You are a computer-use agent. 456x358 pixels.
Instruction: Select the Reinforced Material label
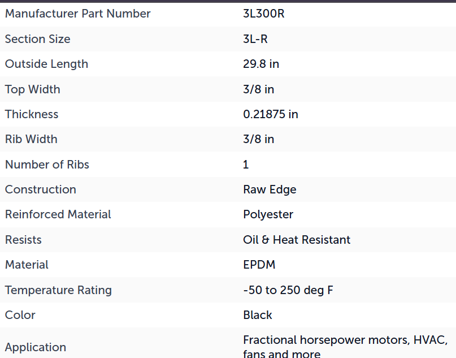(x=58, y=214)
